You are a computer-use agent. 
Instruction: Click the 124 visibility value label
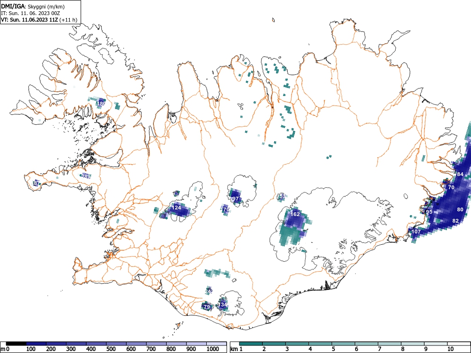(177, 208)
